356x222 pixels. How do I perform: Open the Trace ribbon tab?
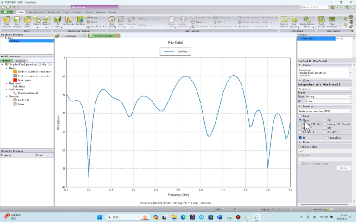tap(89, 12)
